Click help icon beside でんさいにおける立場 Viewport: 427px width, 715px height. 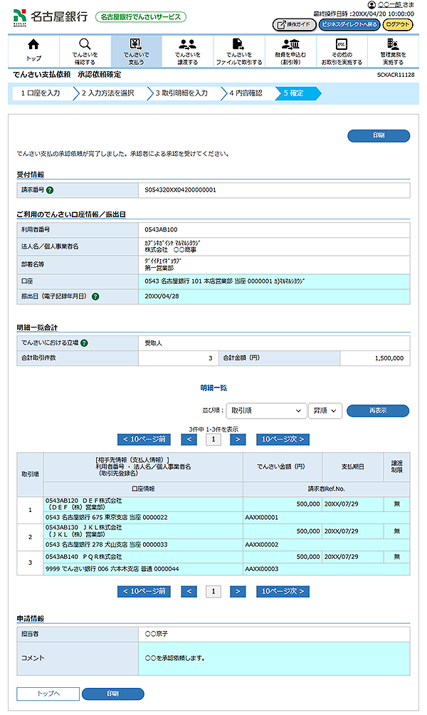tap(84, 343)
